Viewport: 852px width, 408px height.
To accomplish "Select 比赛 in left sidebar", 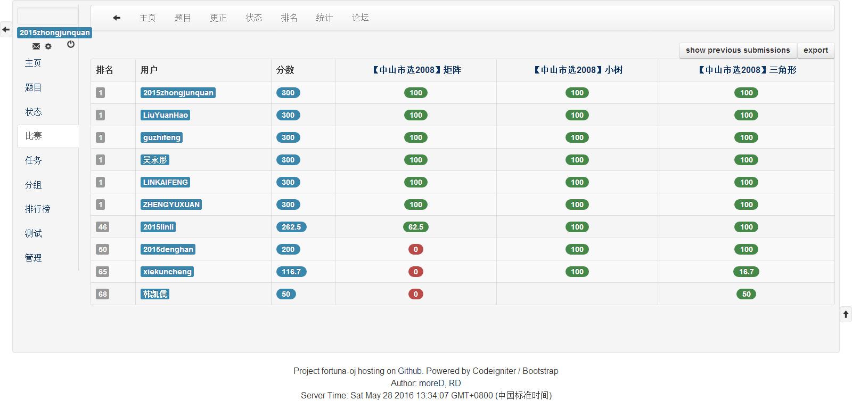I will pos(48,136).
